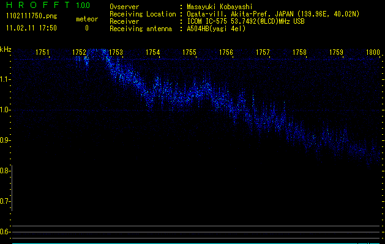Screen dimensions: 385x244
Task: Click time marker 1754
Action: click(x=153, y=52)
